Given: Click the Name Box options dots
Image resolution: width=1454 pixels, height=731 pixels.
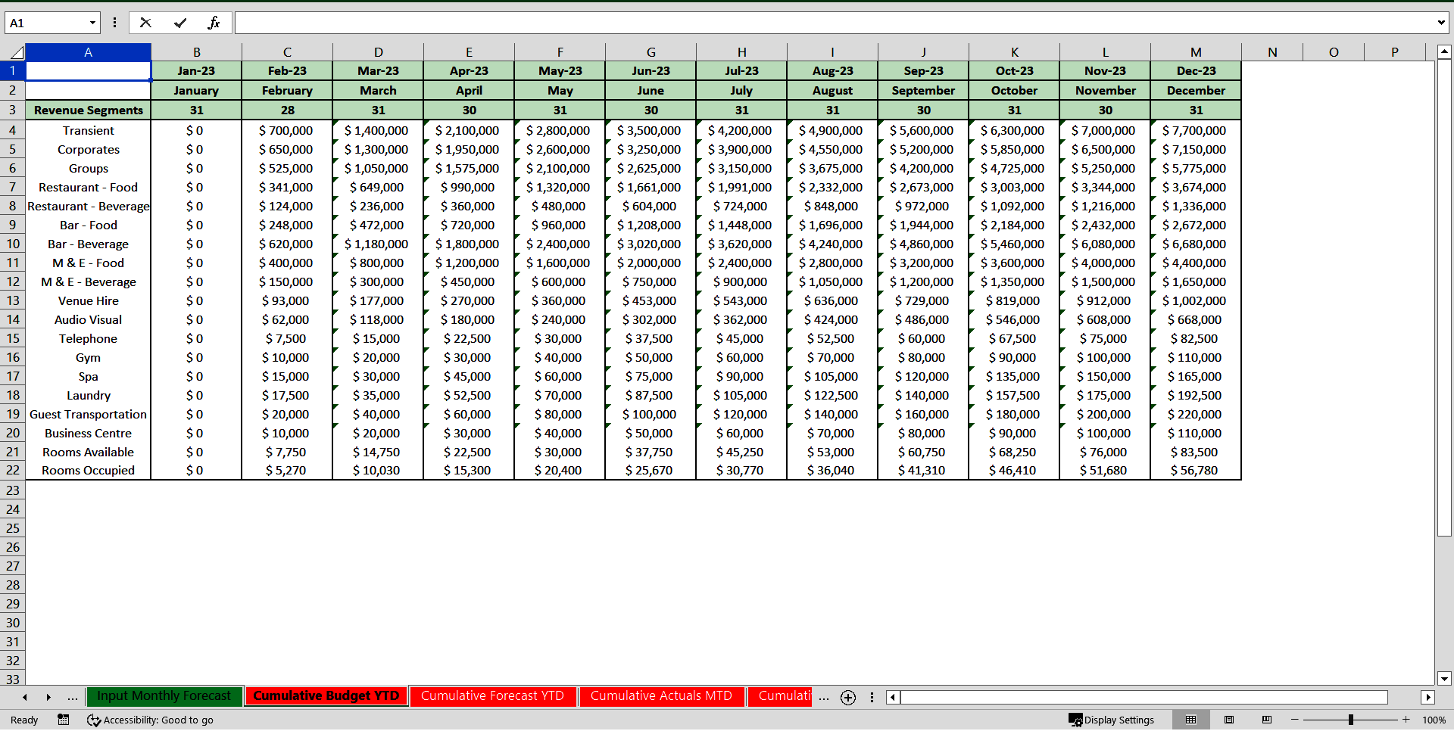Looking at the screenshot, I should pyautogui.click(x=114, y=23).
